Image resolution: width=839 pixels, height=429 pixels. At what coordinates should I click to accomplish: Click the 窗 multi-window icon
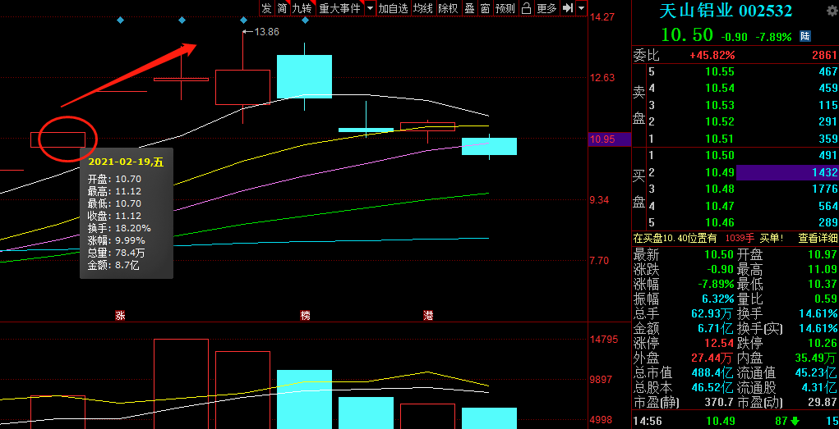485,8
